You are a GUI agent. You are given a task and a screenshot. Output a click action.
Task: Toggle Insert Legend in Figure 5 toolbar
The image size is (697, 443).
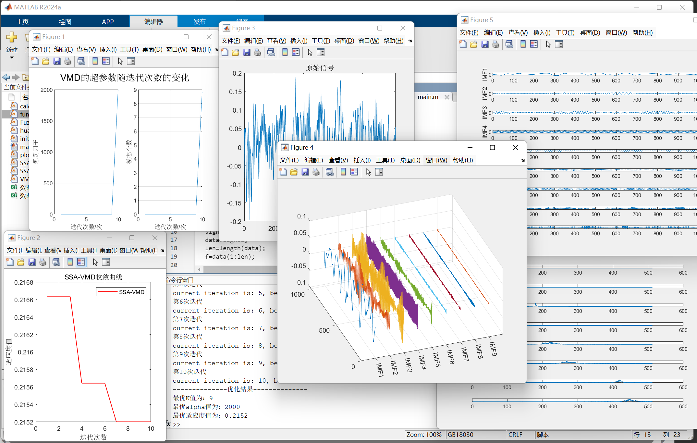tap(534, 44)
